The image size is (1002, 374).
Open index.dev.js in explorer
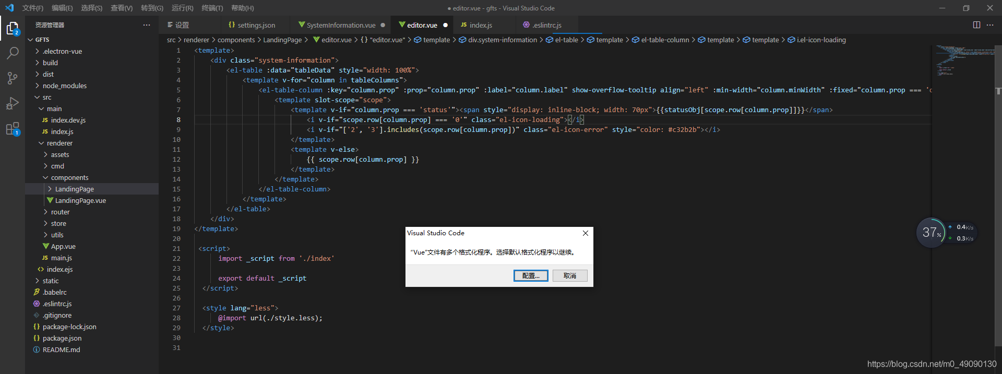[x=92, y=120]
